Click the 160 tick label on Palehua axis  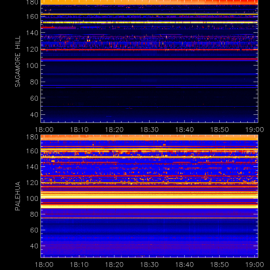tap(32, 151)
